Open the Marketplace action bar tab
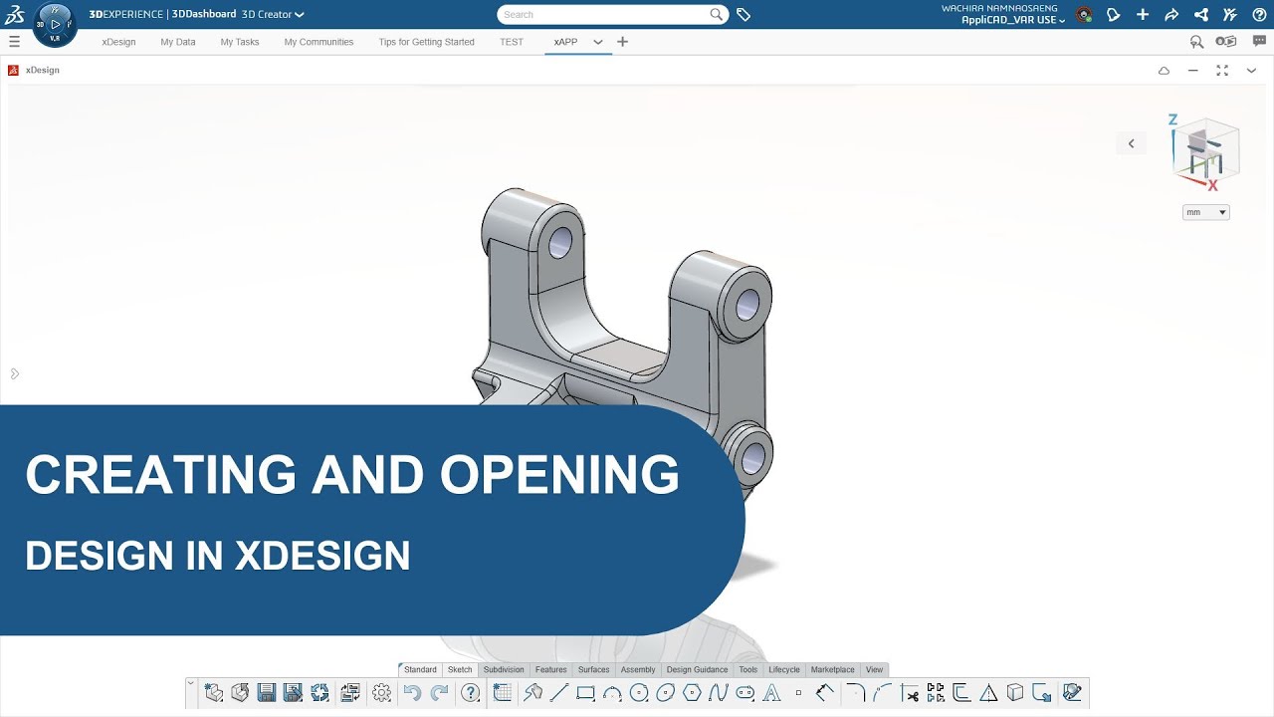 click(832, 669)
